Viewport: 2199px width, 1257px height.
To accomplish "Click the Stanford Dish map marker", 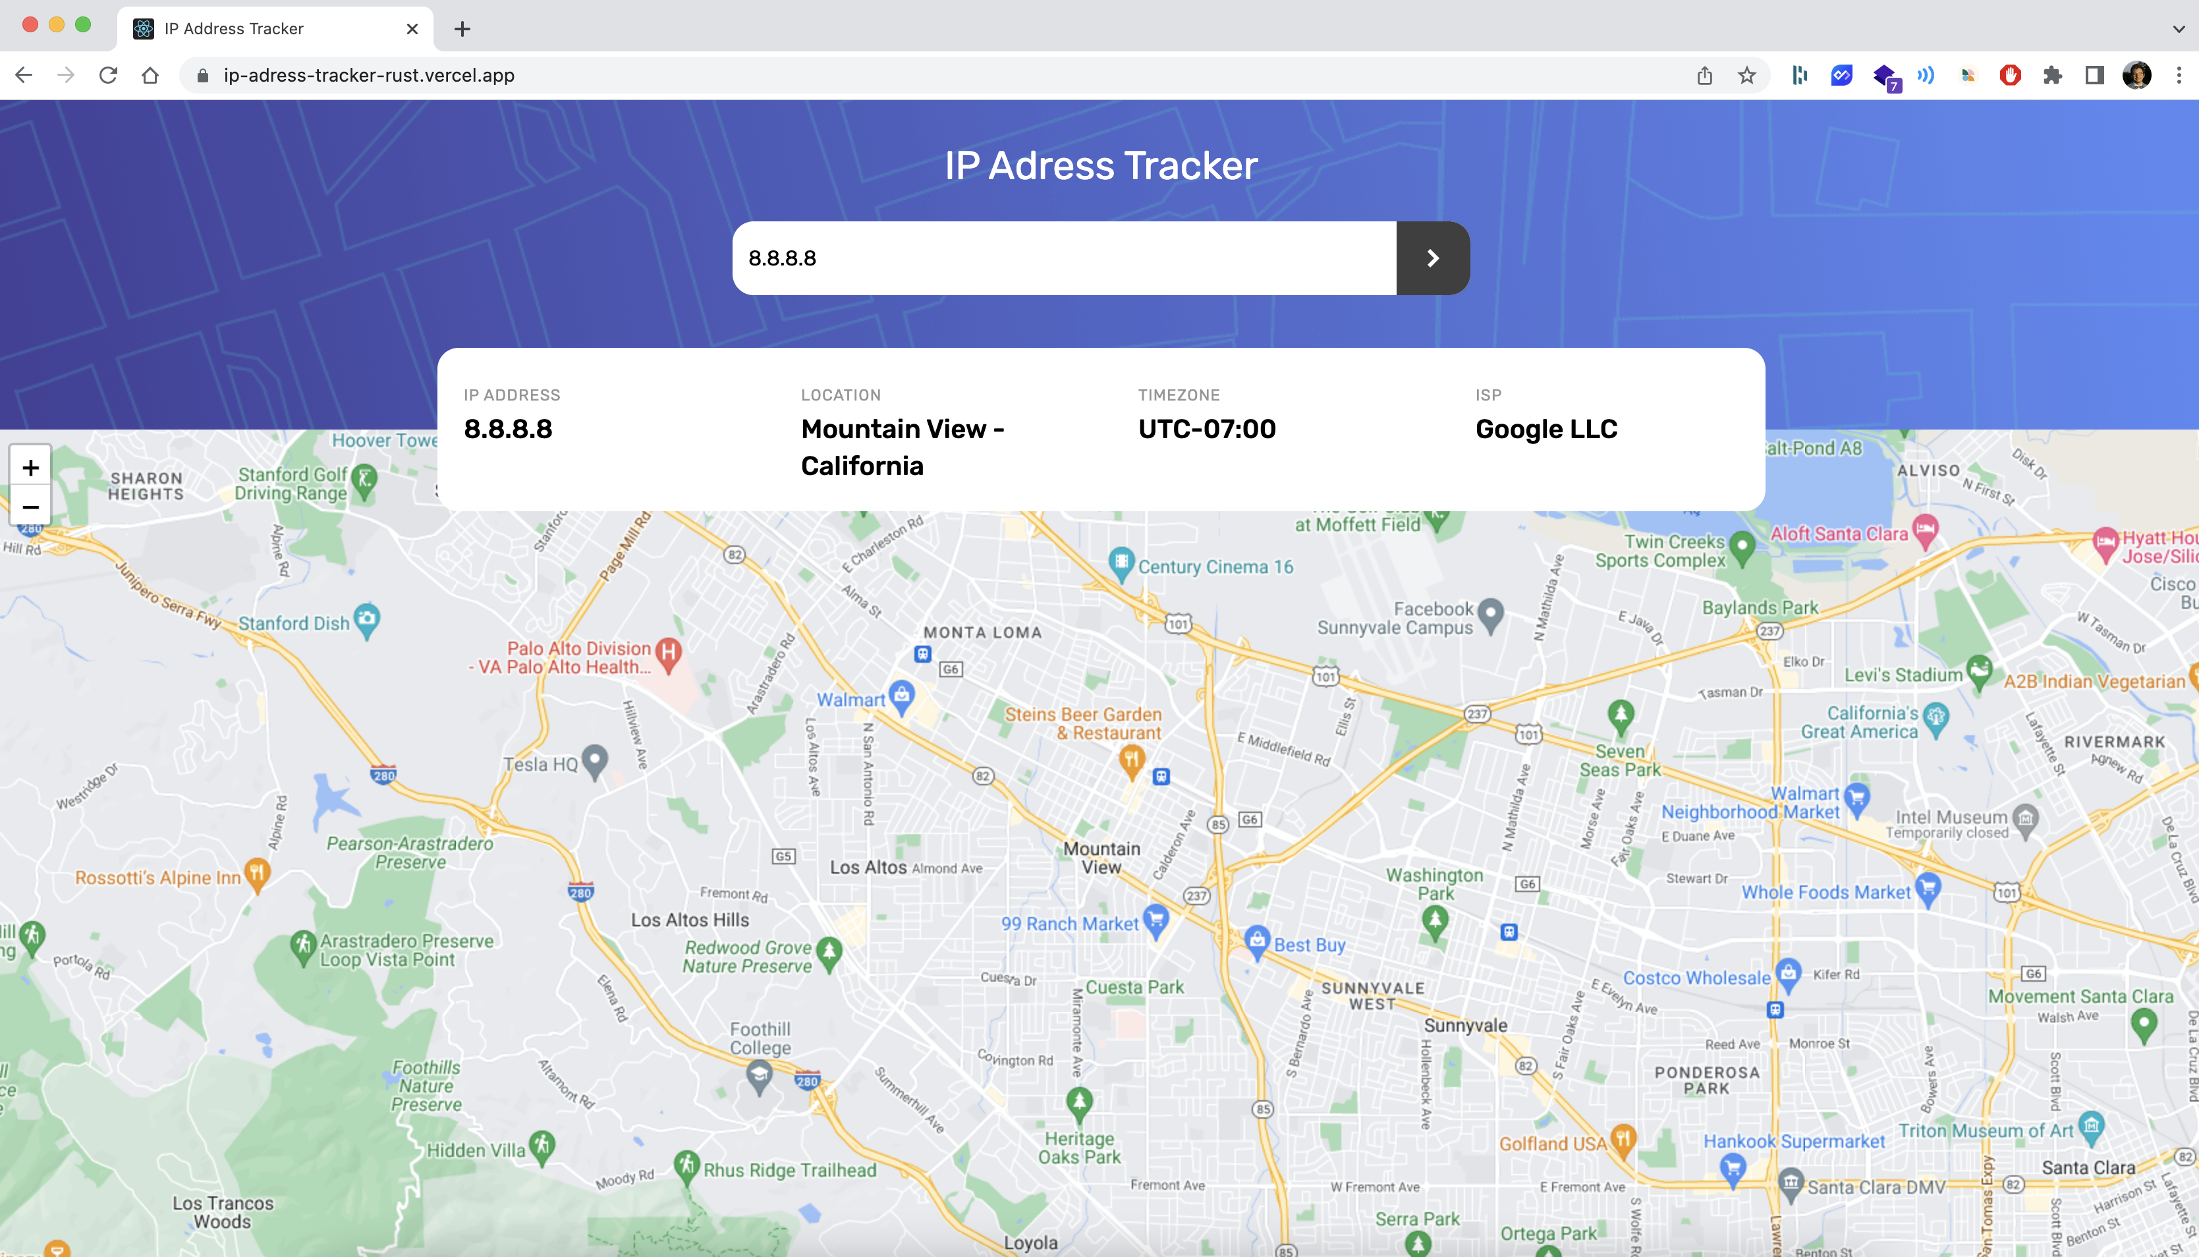I will click(x=368, y=621).
